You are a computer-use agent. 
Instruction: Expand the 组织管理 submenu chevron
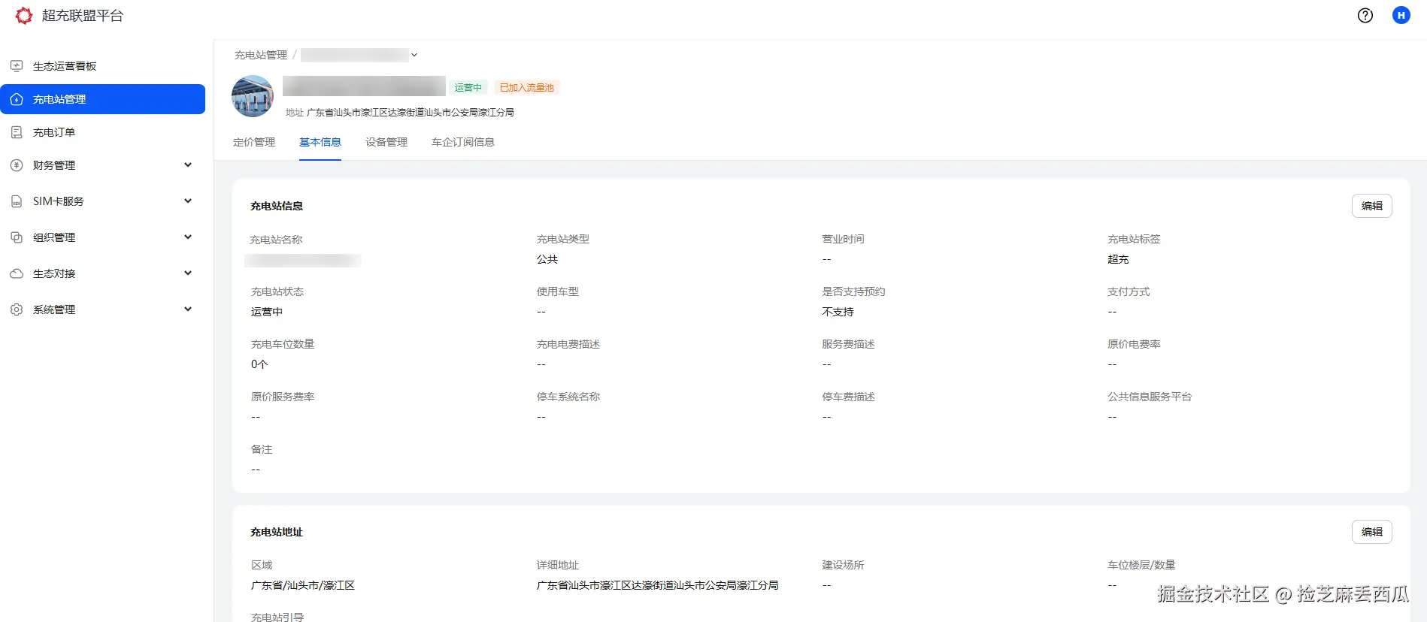pyautogui.click(x=188, y=237)
